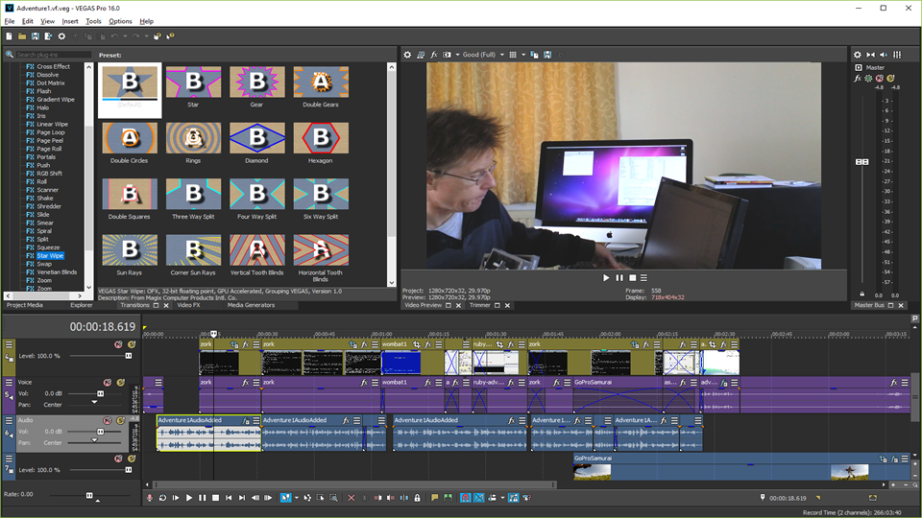Click the Level slider handle on video track 4
The height and width of the screenshot is (518, 922).
pos(128,356)
